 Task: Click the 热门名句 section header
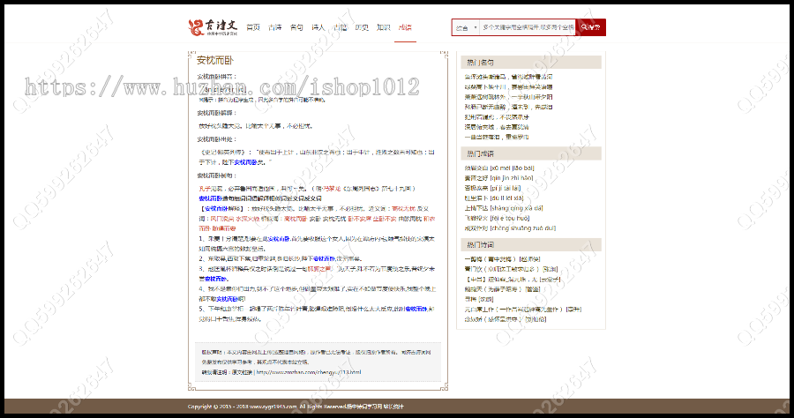[x=481, y=63]
